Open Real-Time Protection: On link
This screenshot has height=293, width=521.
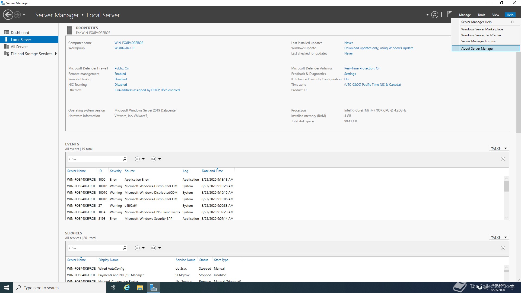coord(362,68)
